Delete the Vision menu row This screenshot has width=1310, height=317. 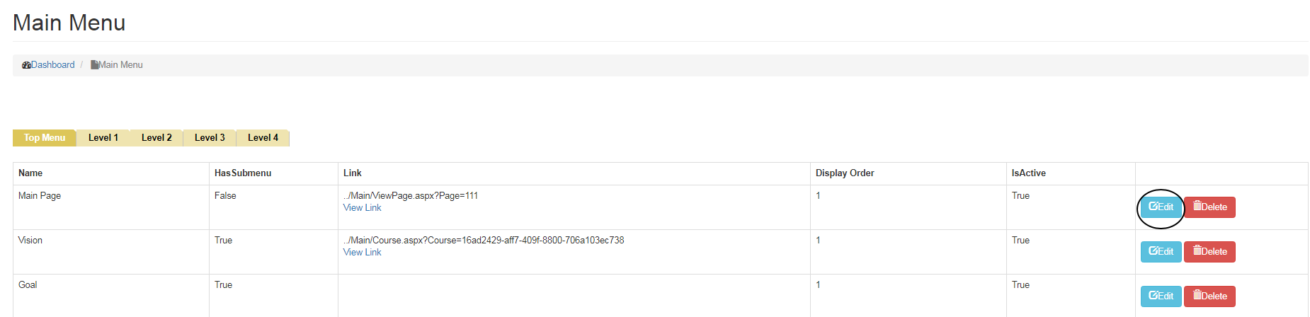(x=1209, y=252)
